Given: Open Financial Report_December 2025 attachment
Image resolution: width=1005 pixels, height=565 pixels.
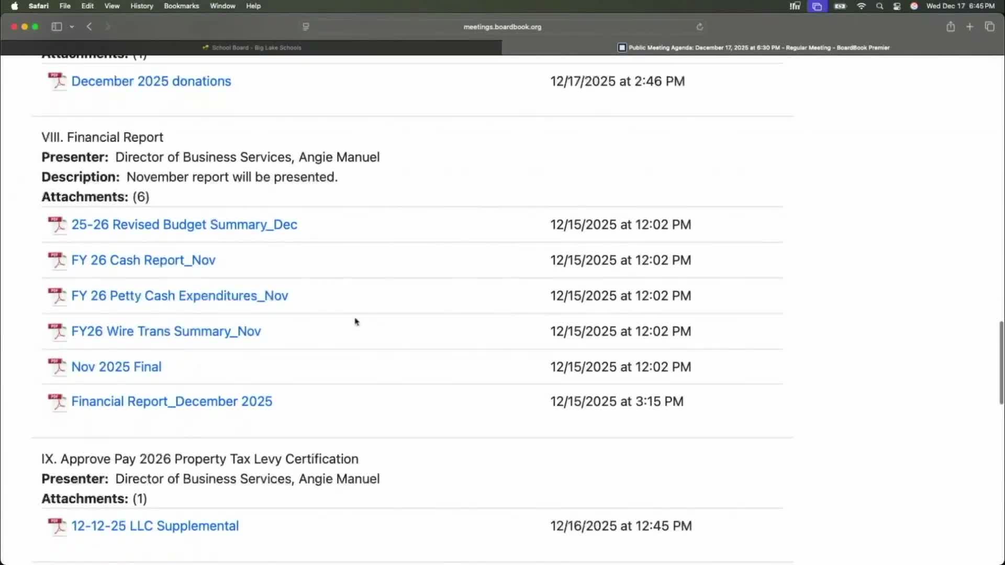Looking at the screenshot, I should point(172,401).
